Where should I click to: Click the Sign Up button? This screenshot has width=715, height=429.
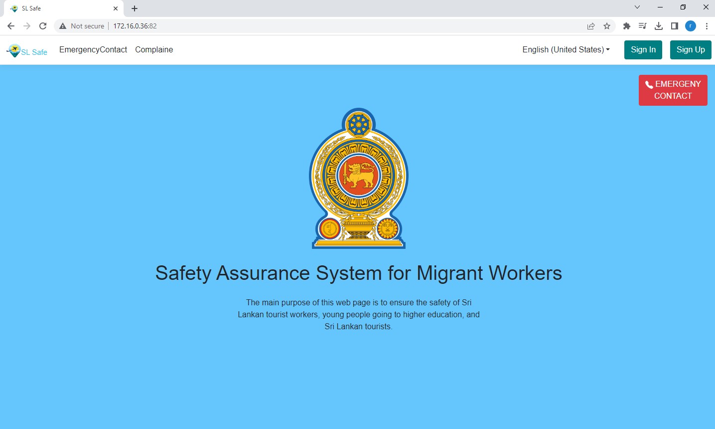coord(691,50)
